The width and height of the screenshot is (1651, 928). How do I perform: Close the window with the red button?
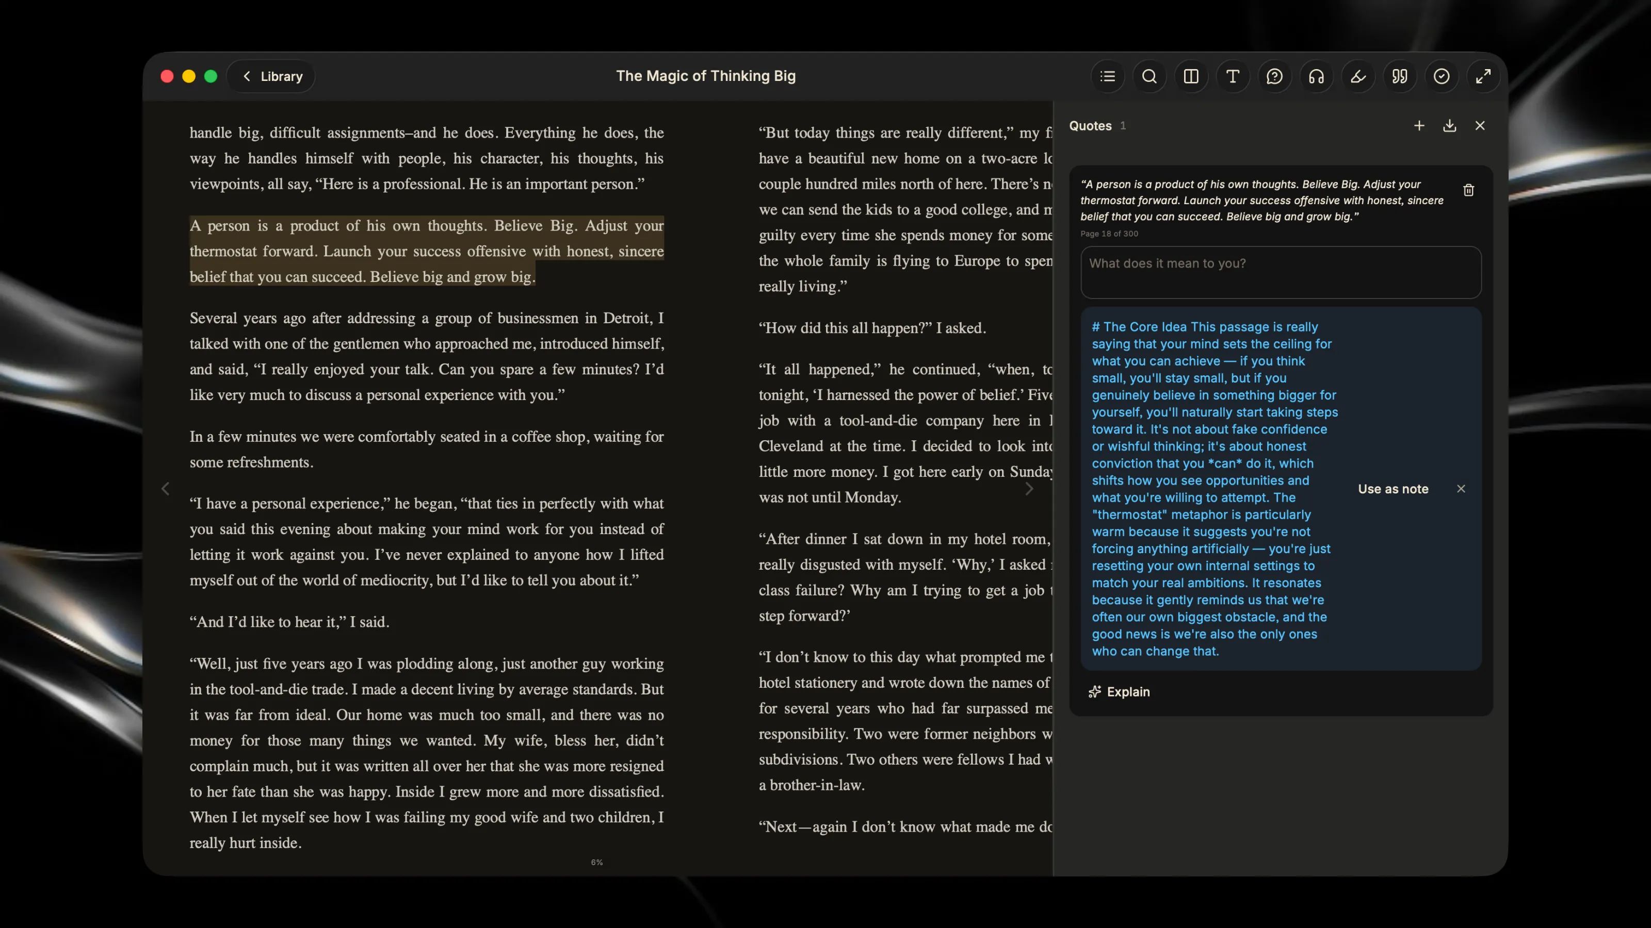point(167,76)
